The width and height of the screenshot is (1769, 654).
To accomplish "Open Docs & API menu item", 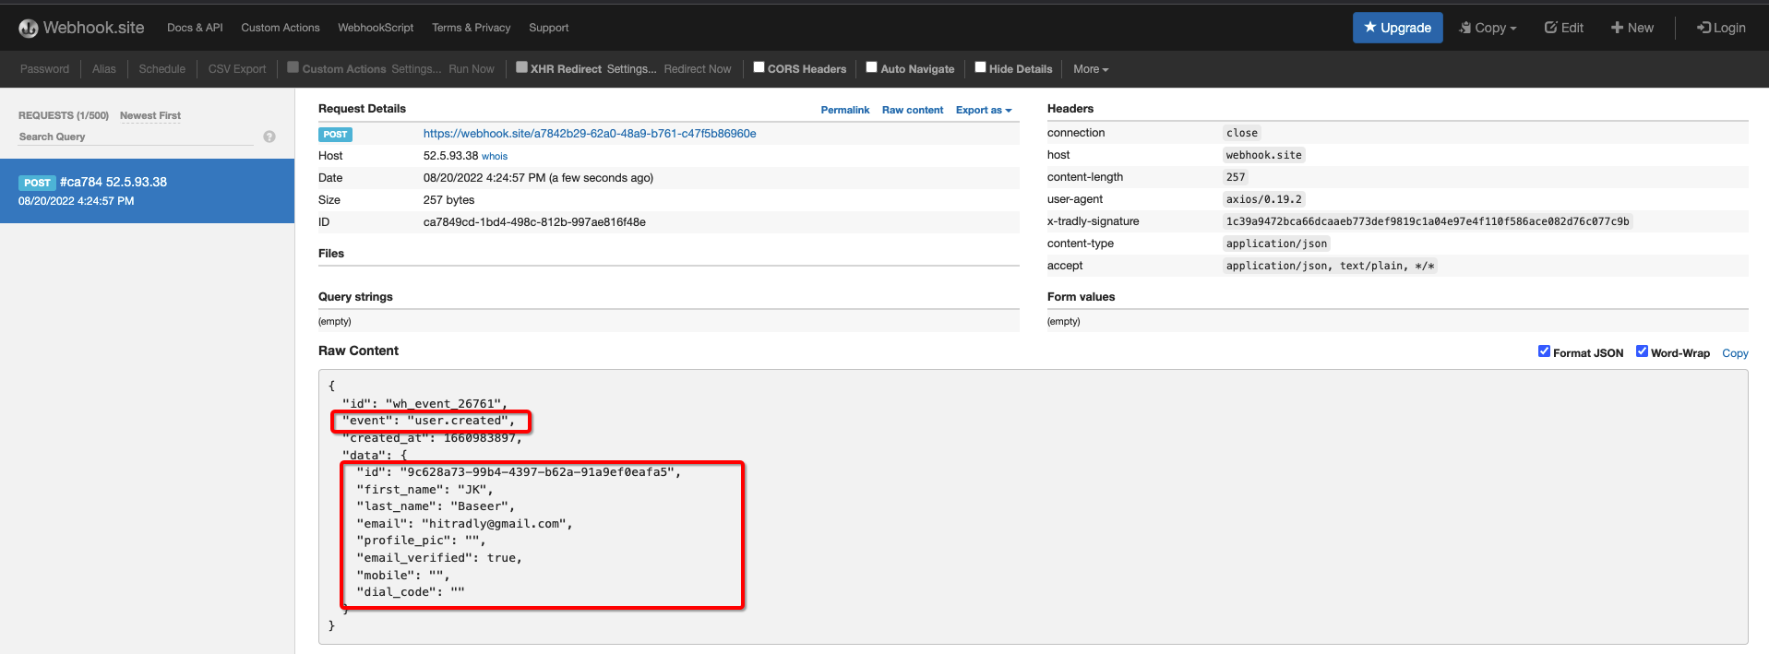I will click(195, 28).
